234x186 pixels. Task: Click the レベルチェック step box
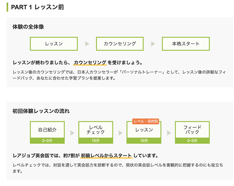point(95,132)
